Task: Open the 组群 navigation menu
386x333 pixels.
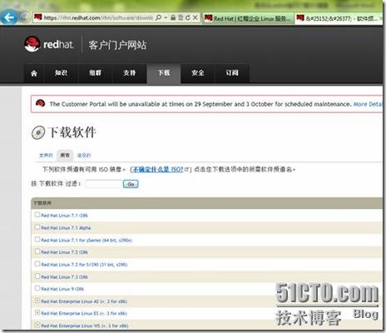Action: pyautogui.click(x=95, y=73)
